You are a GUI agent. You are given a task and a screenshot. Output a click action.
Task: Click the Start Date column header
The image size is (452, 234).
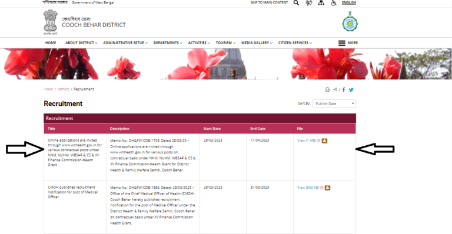click(212, 129)
